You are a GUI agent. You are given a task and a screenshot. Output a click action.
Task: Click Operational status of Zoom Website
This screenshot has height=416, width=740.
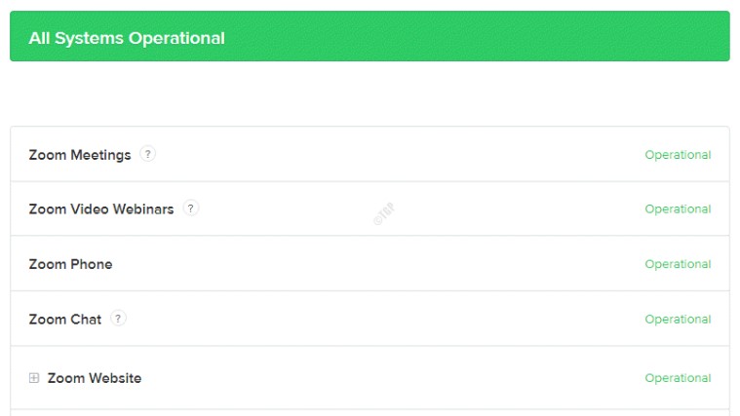coord(678,378)
